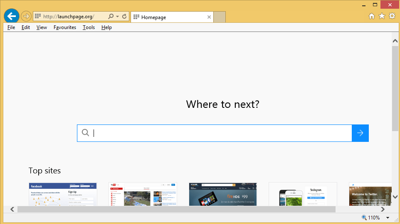Click the address bar search magnifier
This screenshot has height=224, width=400.
click(111, 16)
